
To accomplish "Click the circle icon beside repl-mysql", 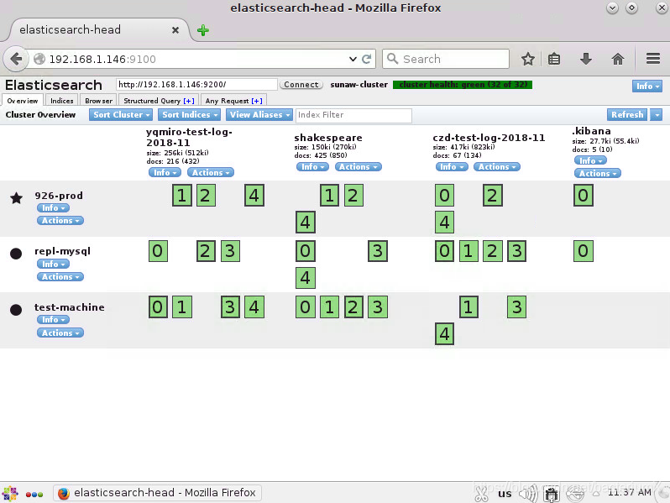I will click(16, 254).
